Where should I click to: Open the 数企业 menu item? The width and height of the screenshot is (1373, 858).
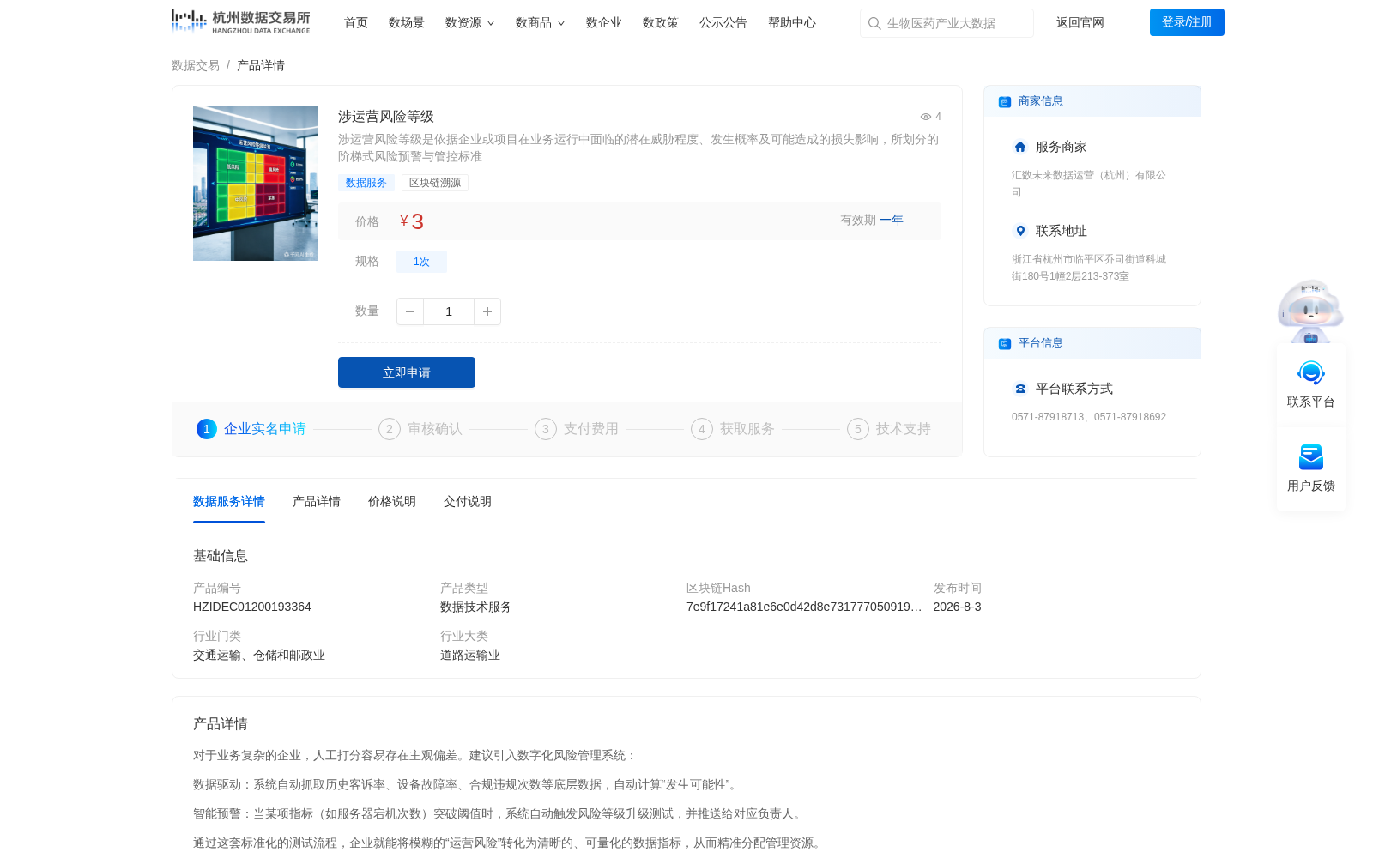coord(604,23)
